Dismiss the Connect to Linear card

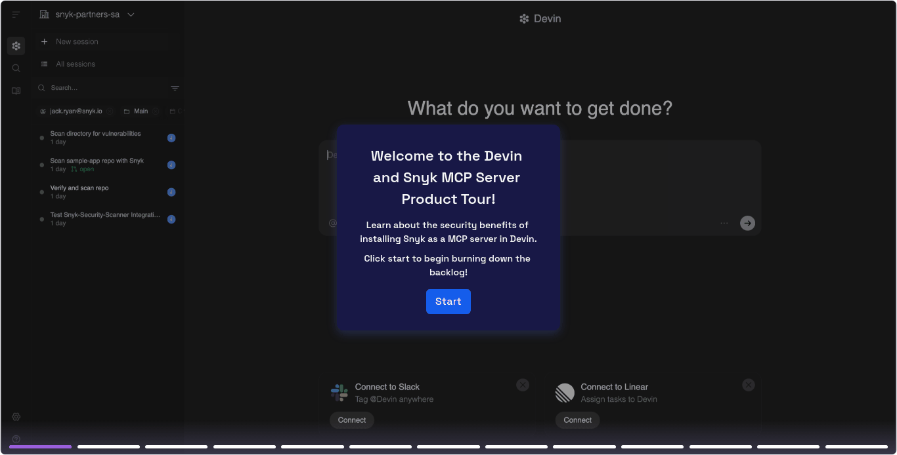pos(749,385)
